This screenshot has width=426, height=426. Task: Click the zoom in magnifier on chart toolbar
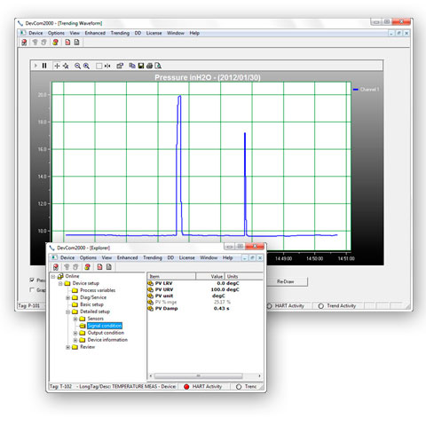[x=86, y=66]
